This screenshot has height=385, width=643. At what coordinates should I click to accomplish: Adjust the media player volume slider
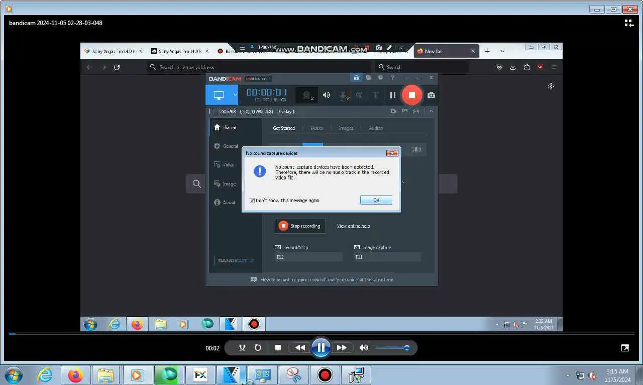pyautogui.click(x=392, y=347)
